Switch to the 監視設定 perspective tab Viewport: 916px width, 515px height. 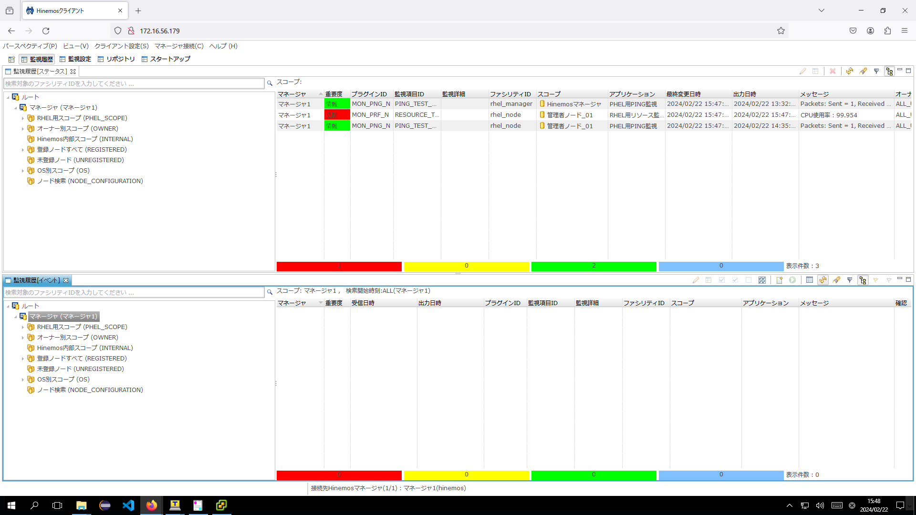click(75, 59)
